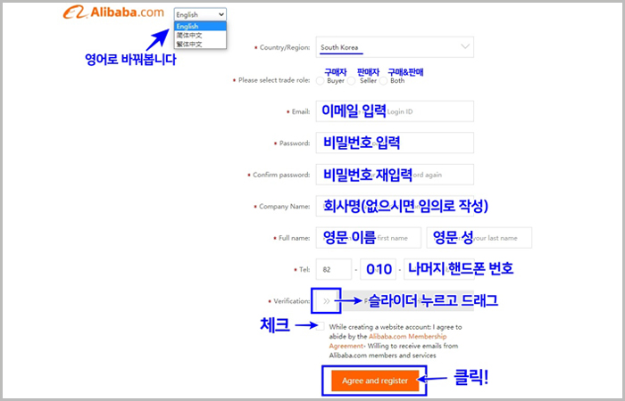Select the Both trade role
The image size is (625, 401).
pyautogui.click(x=383, y=81)
